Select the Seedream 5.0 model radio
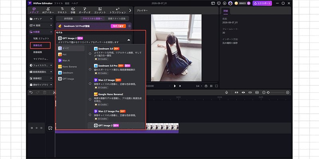Viewport: 319px width, 159px height. (x=90, y=54)
